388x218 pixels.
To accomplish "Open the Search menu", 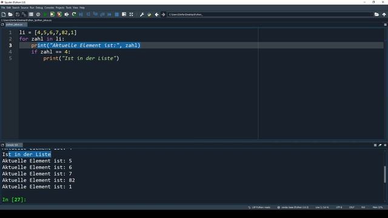I will [16, 8].
